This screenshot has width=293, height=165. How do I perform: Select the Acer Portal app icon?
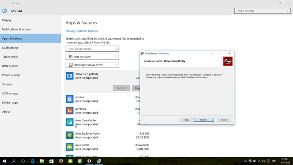[70, 147]
